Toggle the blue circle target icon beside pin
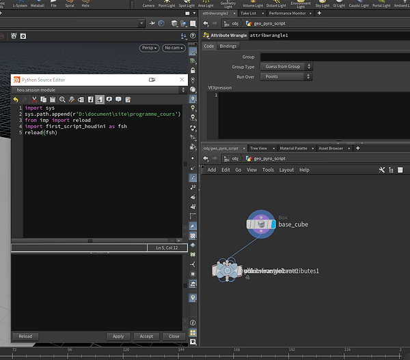410x360 pixels. click(161, 23)
